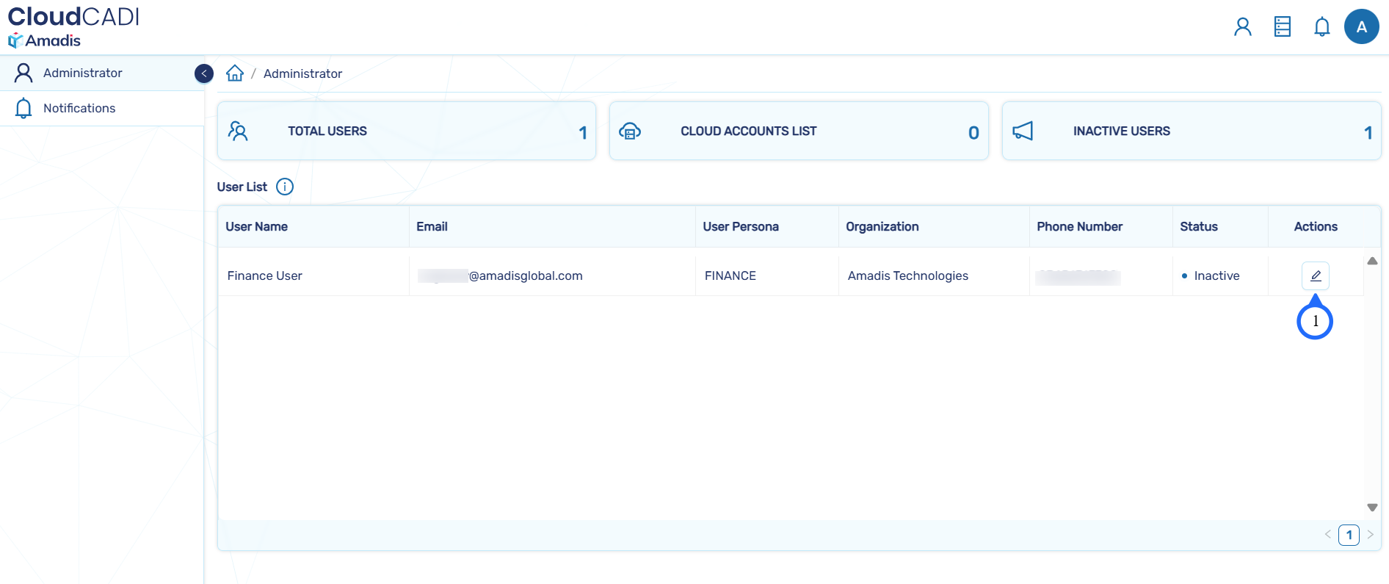
Task: Open the user profile icon in header
Action: (x=1242, y=27)
